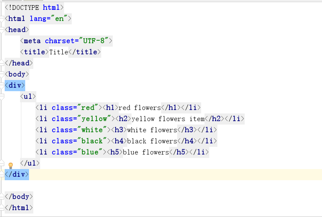Collapse the opening ul tag fold

pyautogui.click(x=2, y=97)
